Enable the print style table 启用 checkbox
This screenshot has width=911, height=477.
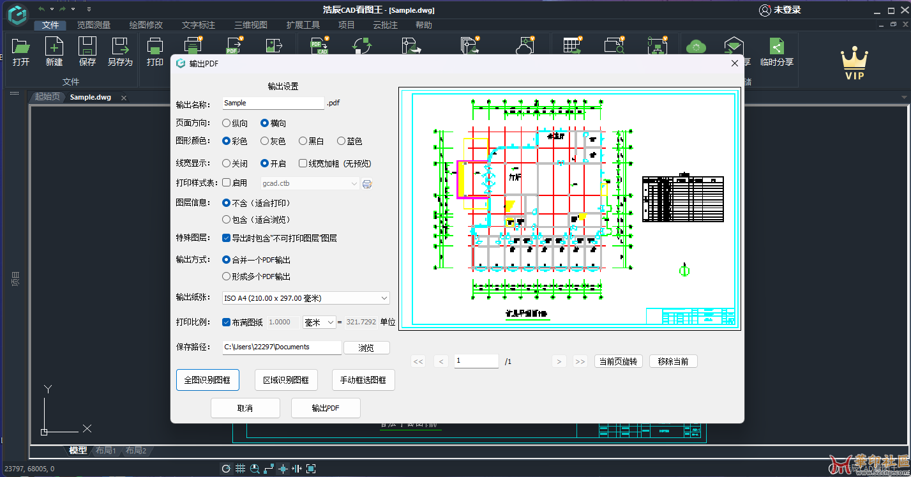click(226, 183)
